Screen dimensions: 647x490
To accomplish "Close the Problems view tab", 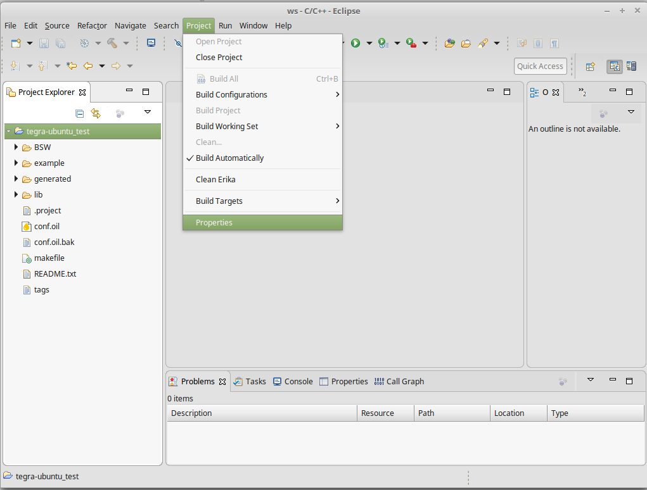I will pyautogui.click(x=222, y=382).
